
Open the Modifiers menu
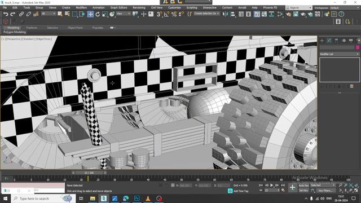[x=81, y=7]
